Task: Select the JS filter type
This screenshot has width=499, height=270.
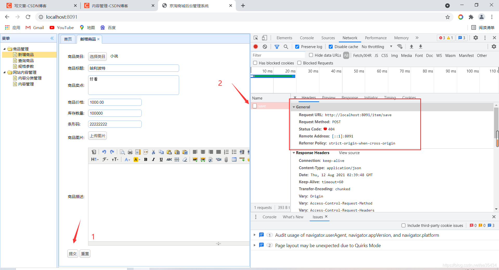Action: click(376, 55)
